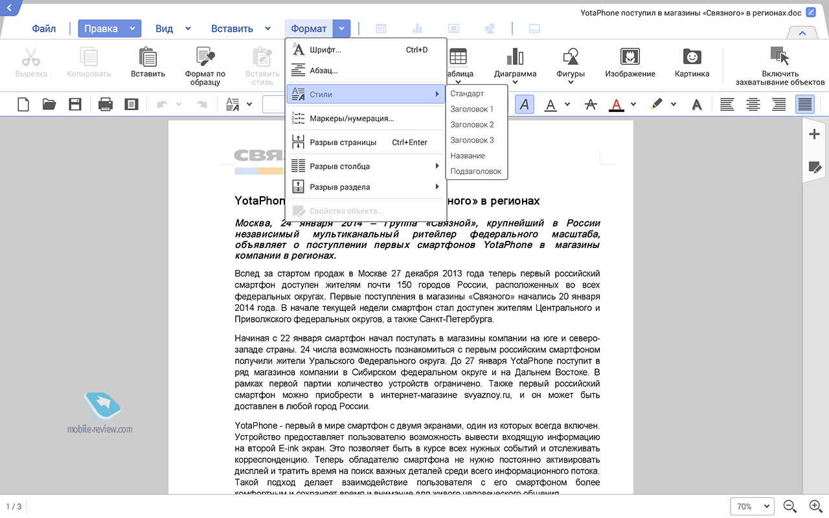829x518 pixels.
Task: Toggle justified text alignment
Action: coord(805,104)
